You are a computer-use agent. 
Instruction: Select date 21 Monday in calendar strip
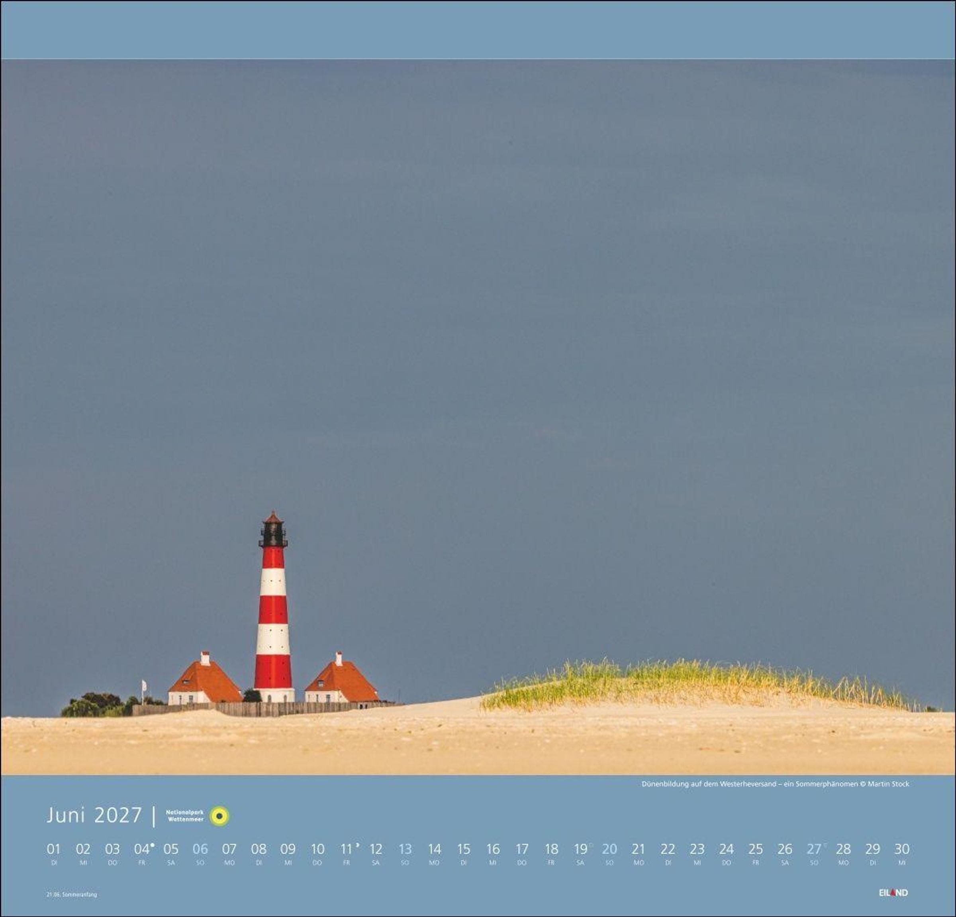coord(638,850)
